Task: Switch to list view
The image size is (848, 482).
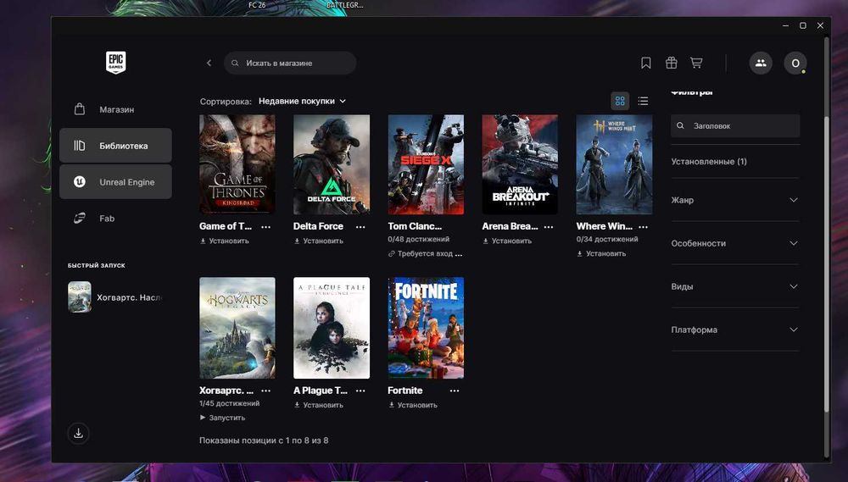Action: (643, 101)
